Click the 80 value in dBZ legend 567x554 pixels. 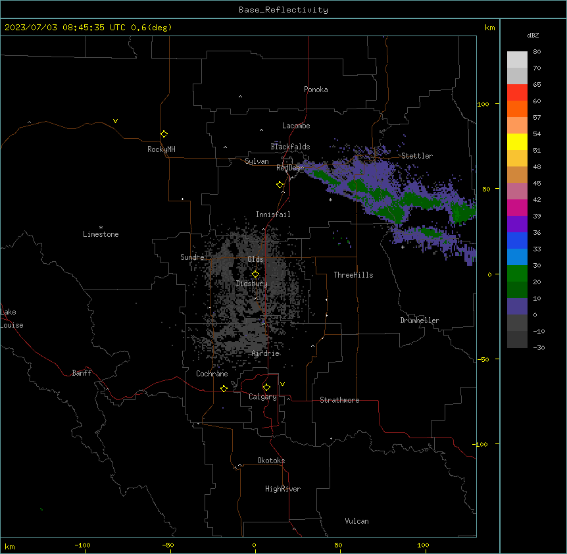pos(537,52)
